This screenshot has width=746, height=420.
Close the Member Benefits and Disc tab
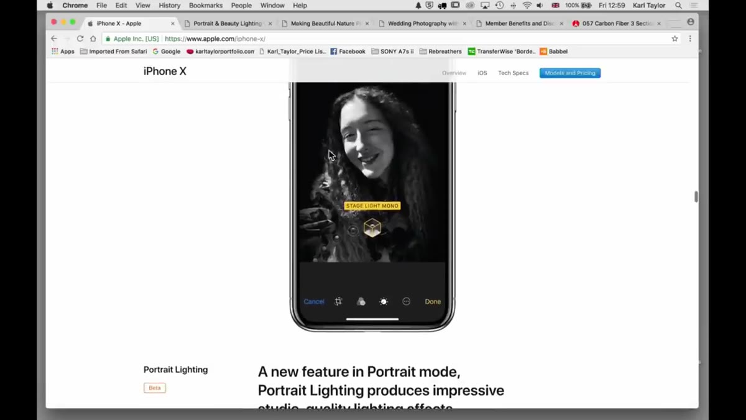click(x=561, y=24)
